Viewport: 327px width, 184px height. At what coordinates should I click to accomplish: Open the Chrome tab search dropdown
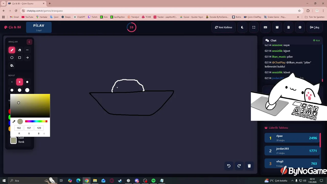(x=3, y=4)
